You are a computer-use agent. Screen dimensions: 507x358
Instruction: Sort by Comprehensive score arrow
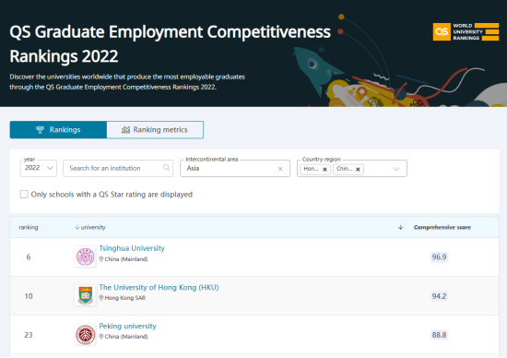coord(400,227)
